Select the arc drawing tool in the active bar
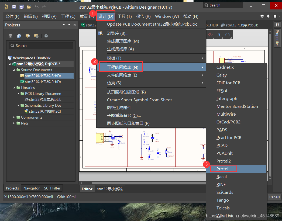The width and height of the screenshot is (282, 221). tap(228, 34)
